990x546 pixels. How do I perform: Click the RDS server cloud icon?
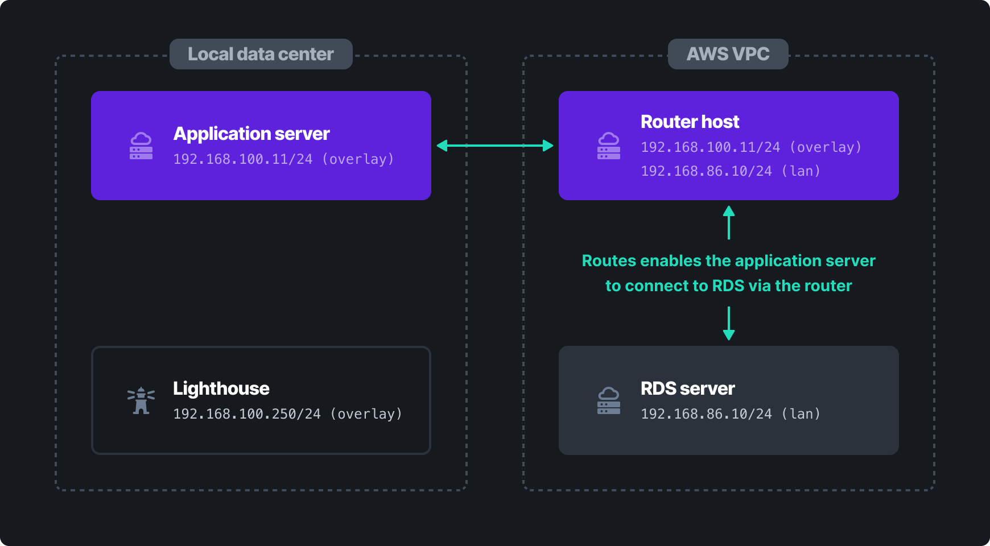click(608, 400)
